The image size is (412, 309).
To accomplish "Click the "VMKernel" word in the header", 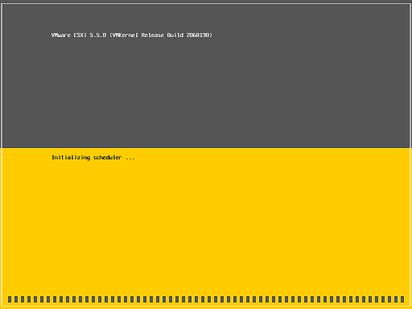I will click(x=124, y=35).
